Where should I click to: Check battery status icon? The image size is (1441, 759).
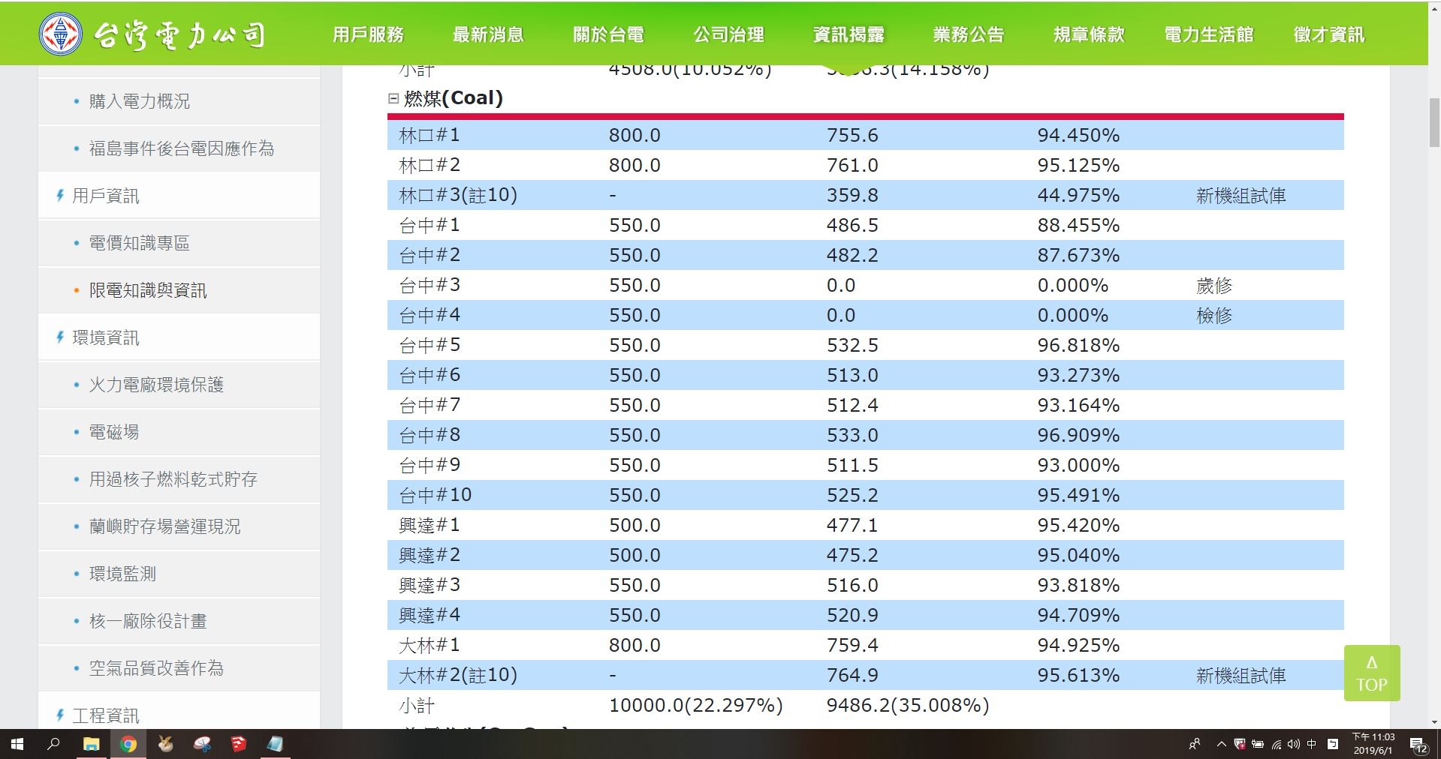[x=1258, y=744]
